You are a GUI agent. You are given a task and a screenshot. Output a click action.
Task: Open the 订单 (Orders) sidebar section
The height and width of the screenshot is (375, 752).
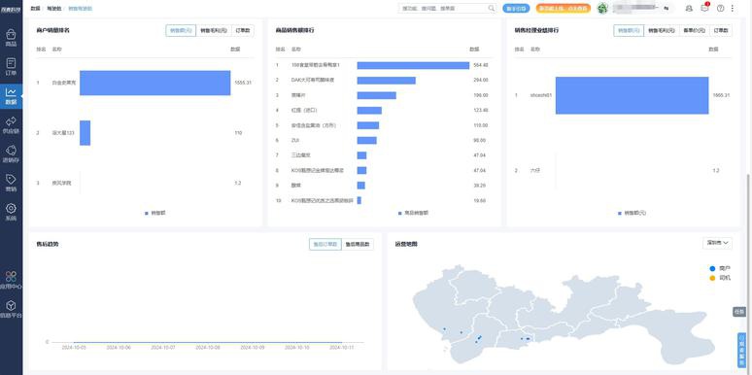[11, 67]
